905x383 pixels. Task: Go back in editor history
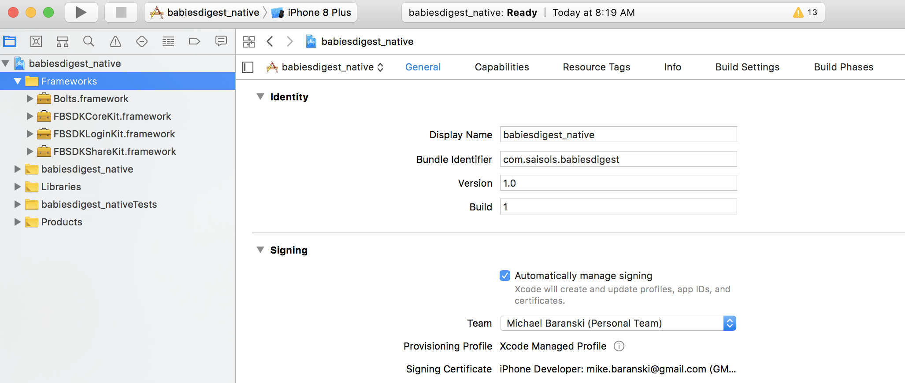pos(270,41)
